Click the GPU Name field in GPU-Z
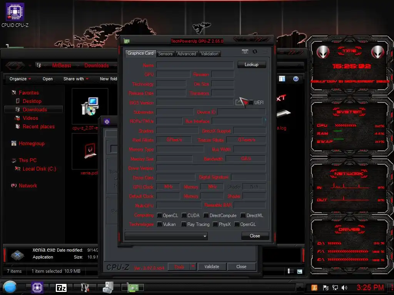The height and width of the screenshot is (295, 394). pyautogui.click(x=195, y=65)
